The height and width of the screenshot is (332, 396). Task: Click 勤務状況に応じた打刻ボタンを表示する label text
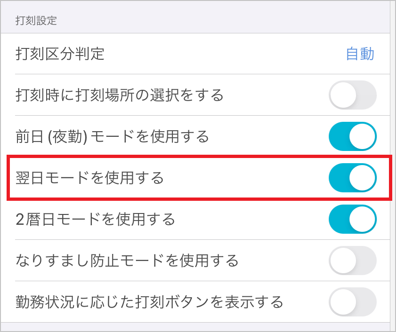click(149, 301)
